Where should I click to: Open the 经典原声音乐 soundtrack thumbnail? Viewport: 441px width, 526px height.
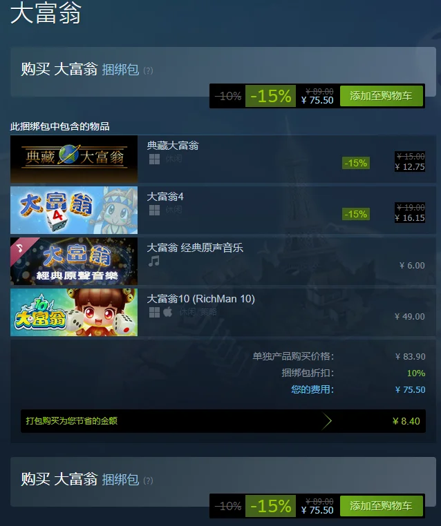pos(74,262)
